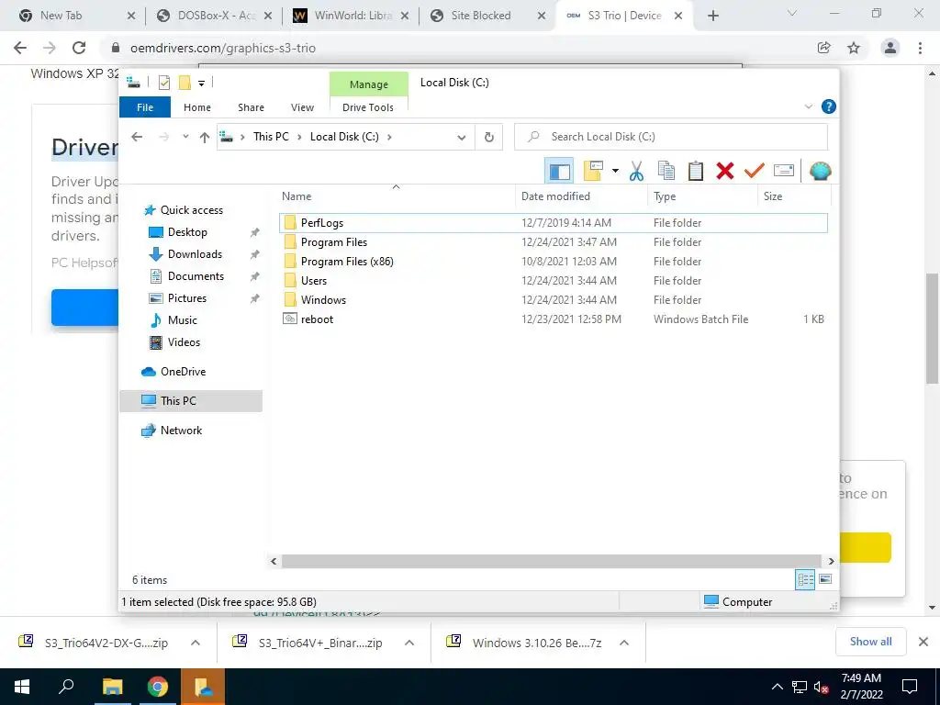Select OneDrive in the navigation pane
The width and height of the screenshot is (940, 705).
(183, 372)
